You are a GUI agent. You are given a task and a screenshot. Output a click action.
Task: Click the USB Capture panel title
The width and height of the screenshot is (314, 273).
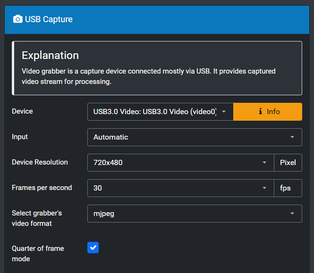(x=49, y=19)
